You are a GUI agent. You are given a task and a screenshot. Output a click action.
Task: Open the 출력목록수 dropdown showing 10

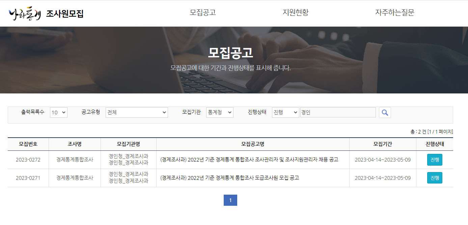[59, 112]
